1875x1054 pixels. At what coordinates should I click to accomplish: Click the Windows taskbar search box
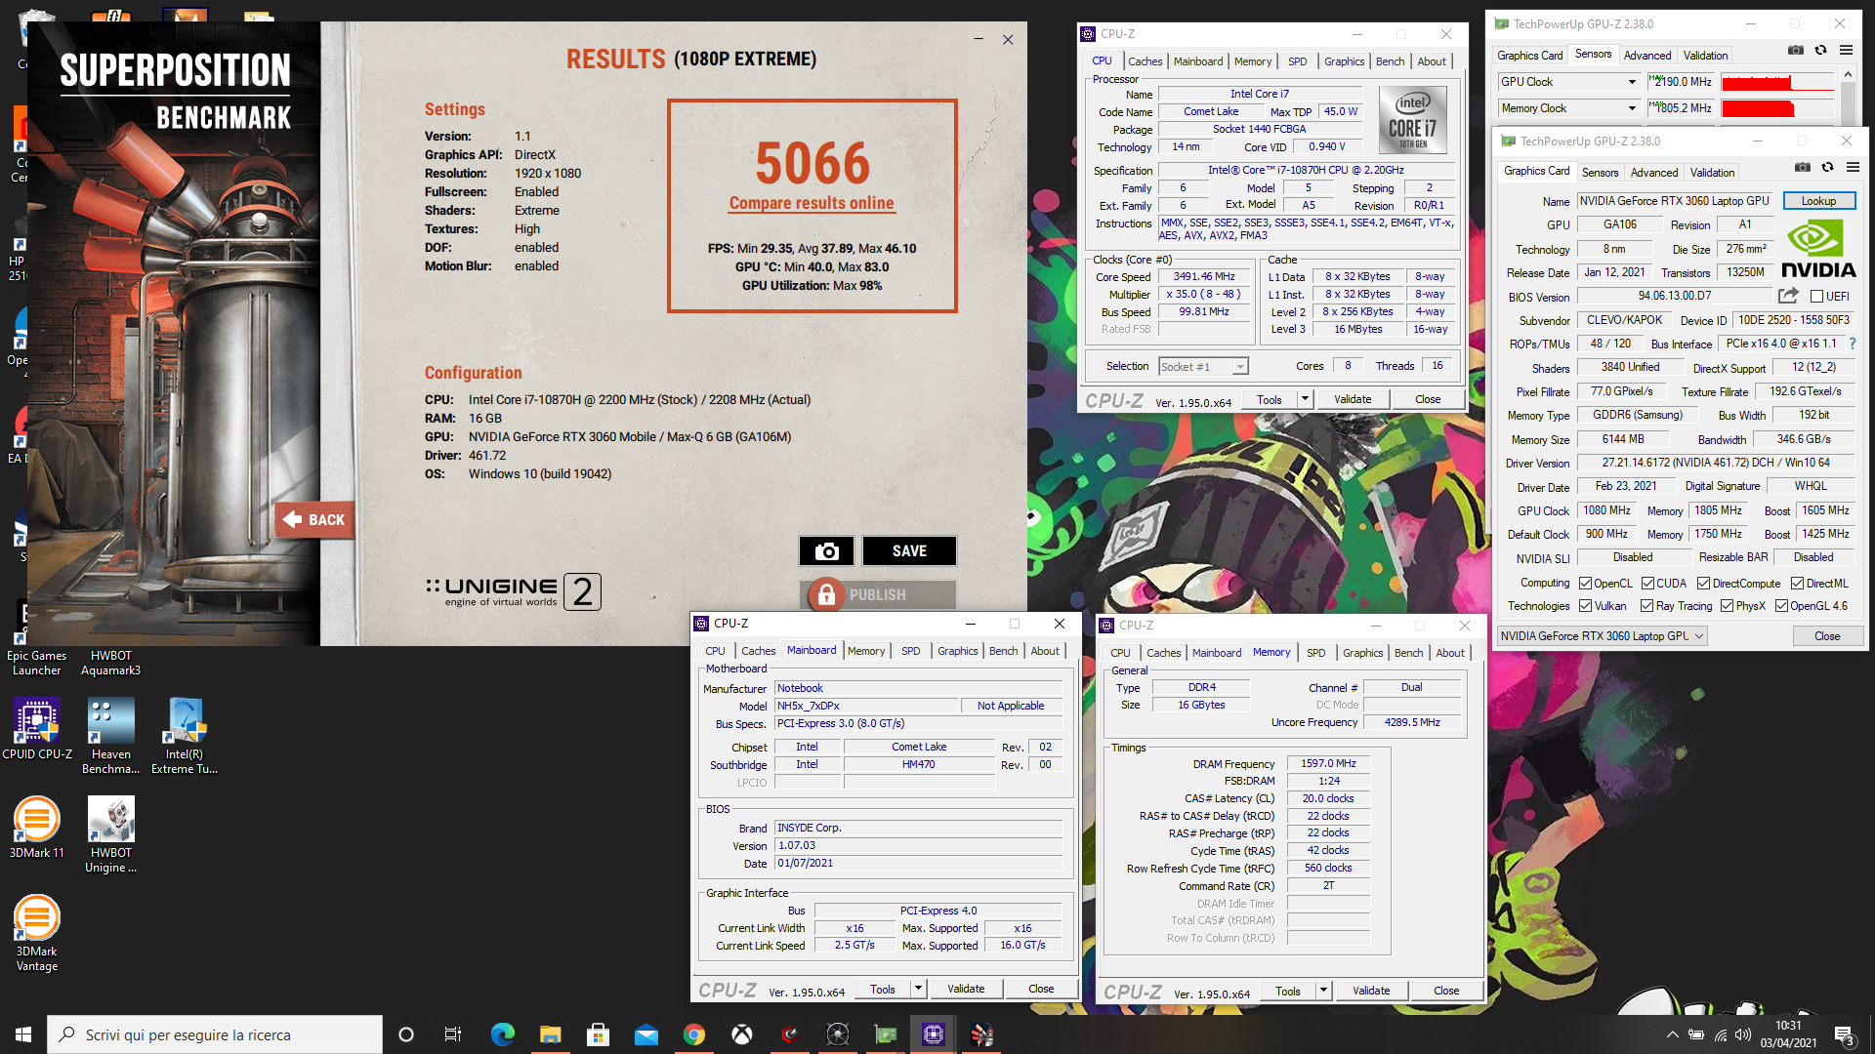pos(215,1034)
